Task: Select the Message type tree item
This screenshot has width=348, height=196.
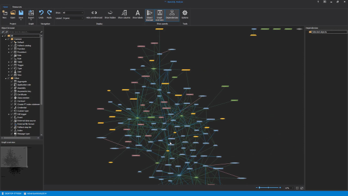Action: point(23,134)
